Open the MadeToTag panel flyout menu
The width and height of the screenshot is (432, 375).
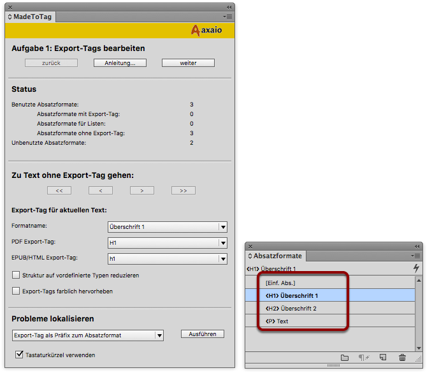coord(228,17)
